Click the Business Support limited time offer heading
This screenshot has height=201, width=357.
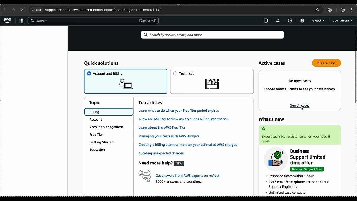click(x=308, y=157)
